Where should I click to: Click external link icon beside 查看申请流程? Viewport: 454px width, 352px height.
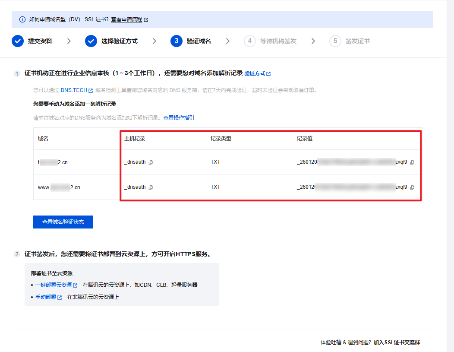tap(146, 20)
